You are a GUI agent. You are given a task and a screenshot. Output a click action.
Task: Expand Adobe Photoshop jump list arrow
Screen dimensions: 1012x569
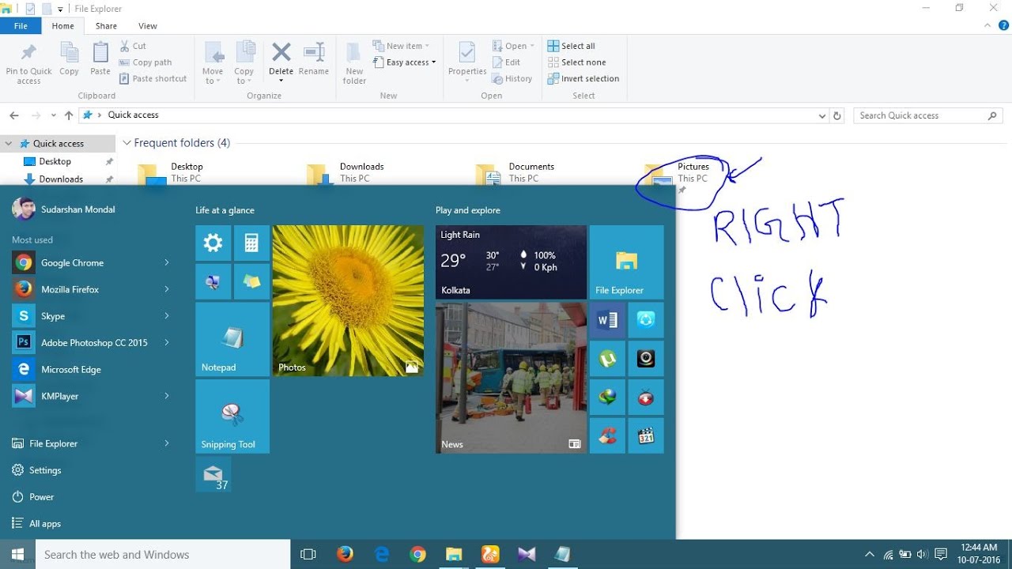pyautogui.click(x=167, y=342)
